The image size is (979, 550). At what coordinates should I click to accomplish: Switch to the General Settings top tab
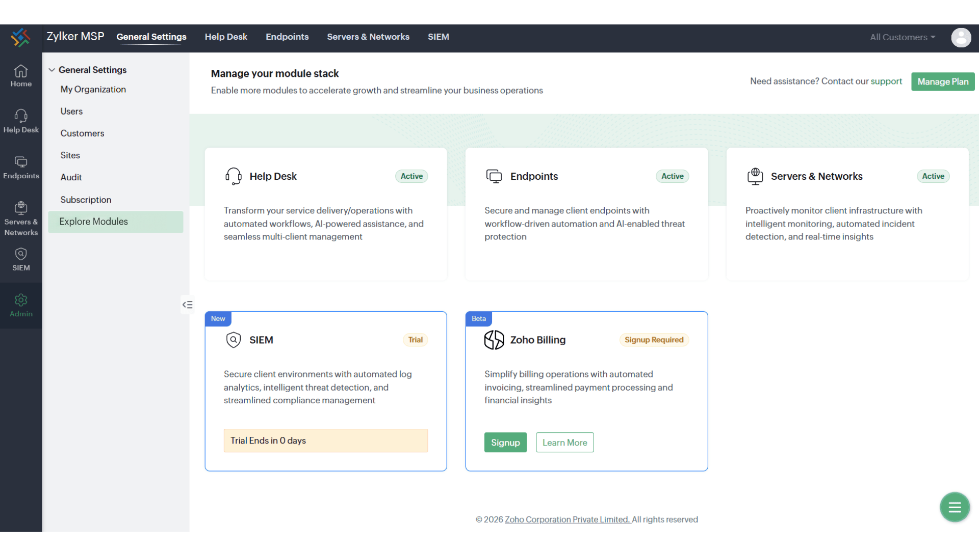[x=151, y=37]
